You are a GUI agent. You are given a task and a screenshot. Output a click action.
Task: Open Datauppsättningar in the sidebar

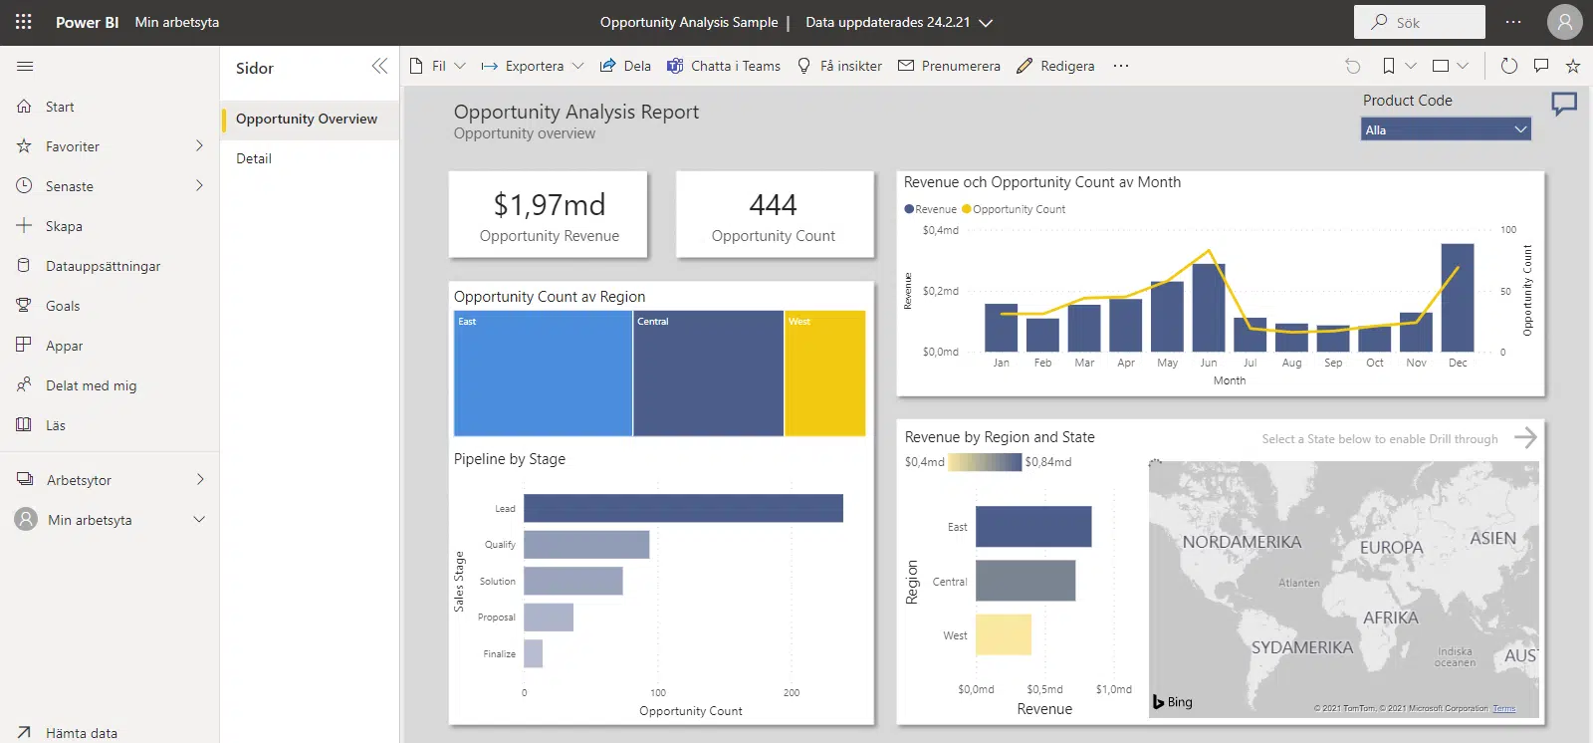pyautogui.click(x=103, y=266)
